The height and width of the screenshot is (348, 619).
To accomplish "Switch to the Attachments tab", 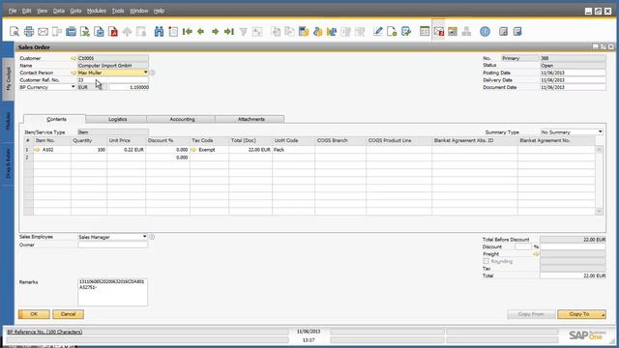I will coord(251,119).
